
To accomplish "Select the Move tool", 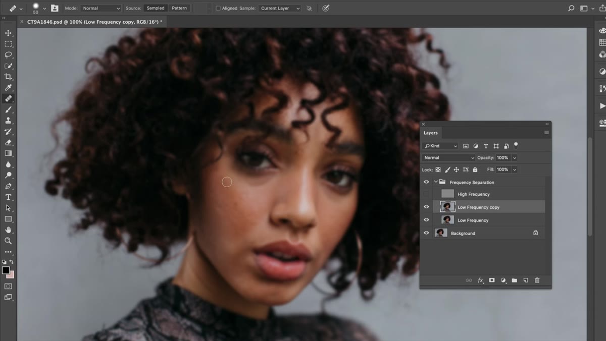I will click(x=8, y=33).
